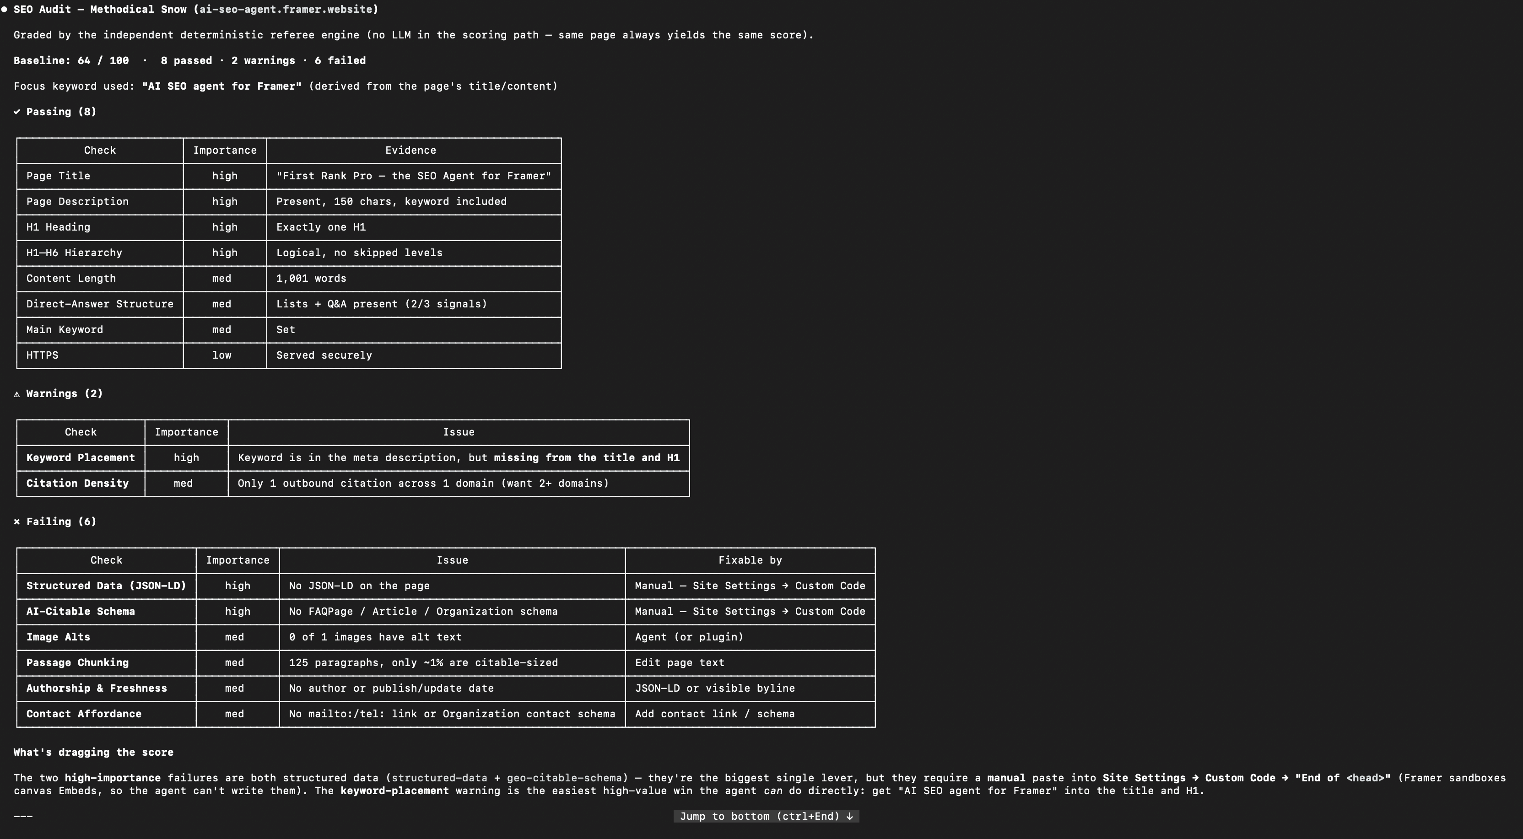Click the Manual fix cell in AI-Citable Schema row

coord(750,612)
